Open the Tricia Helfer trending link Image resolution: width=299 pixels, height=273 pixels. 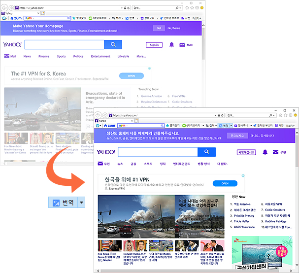coord(241,221)
